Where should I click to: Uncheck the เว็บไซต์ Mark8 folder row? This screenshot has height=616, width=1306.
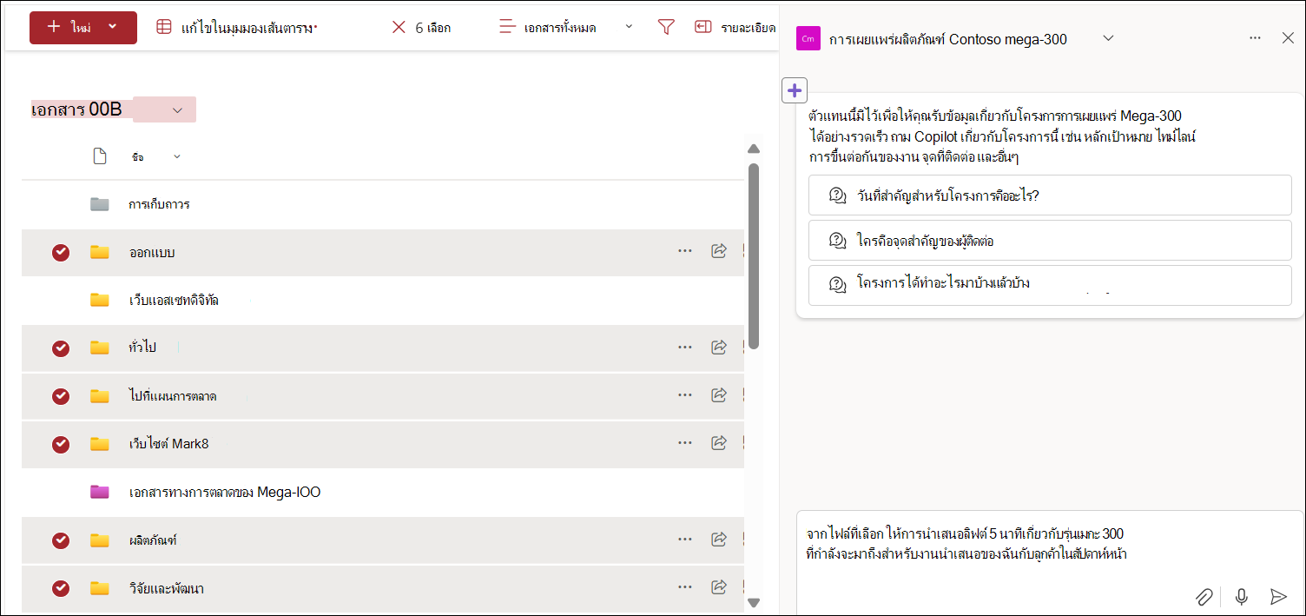pyautogui.click(x=61, y=444)
